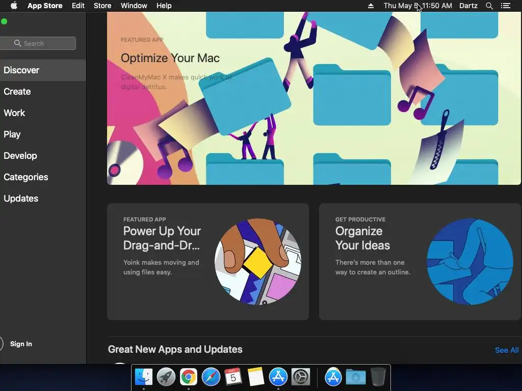Screen dimensions: 522x391
Task: Open Finder from the Dock
Action: point(143,377)
